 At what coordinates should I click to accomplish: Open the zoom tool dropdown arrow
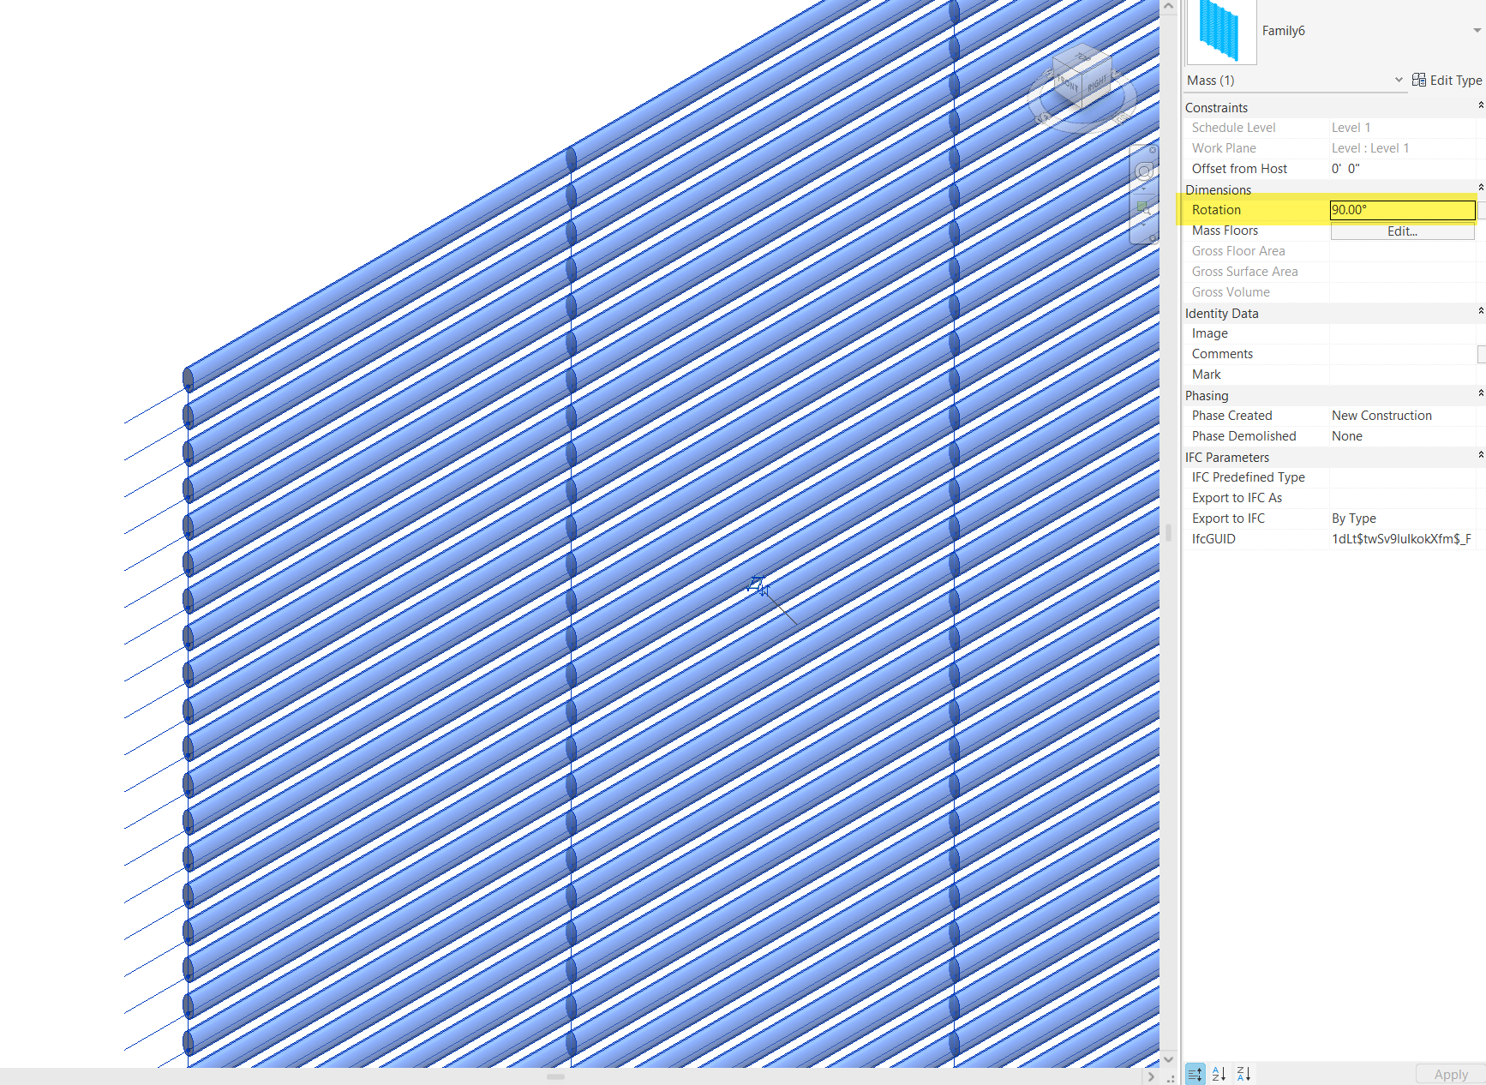(x=1143, y=225)
